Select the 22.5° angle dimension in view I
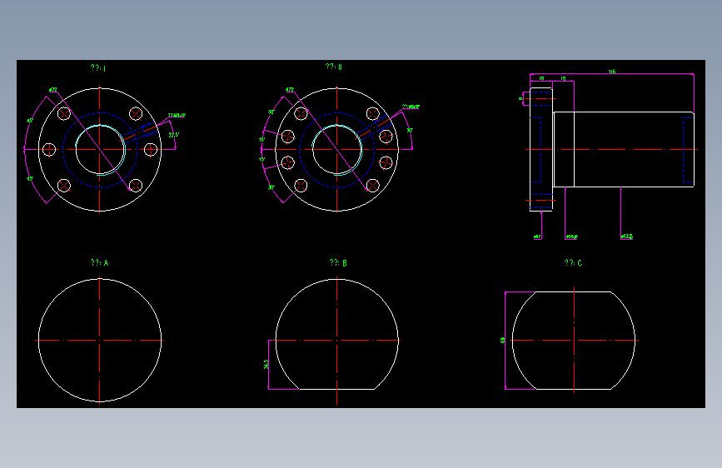 (173, 135)
